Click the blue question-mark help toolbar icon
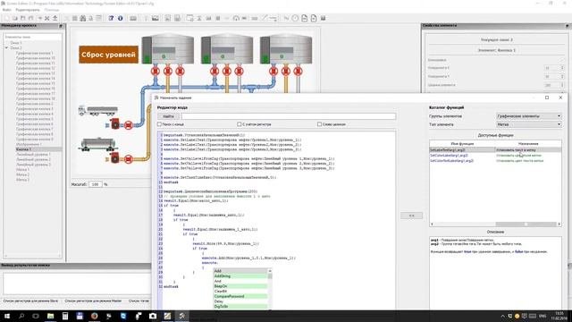This screenshot has width=572, height=322. (111, 18)
